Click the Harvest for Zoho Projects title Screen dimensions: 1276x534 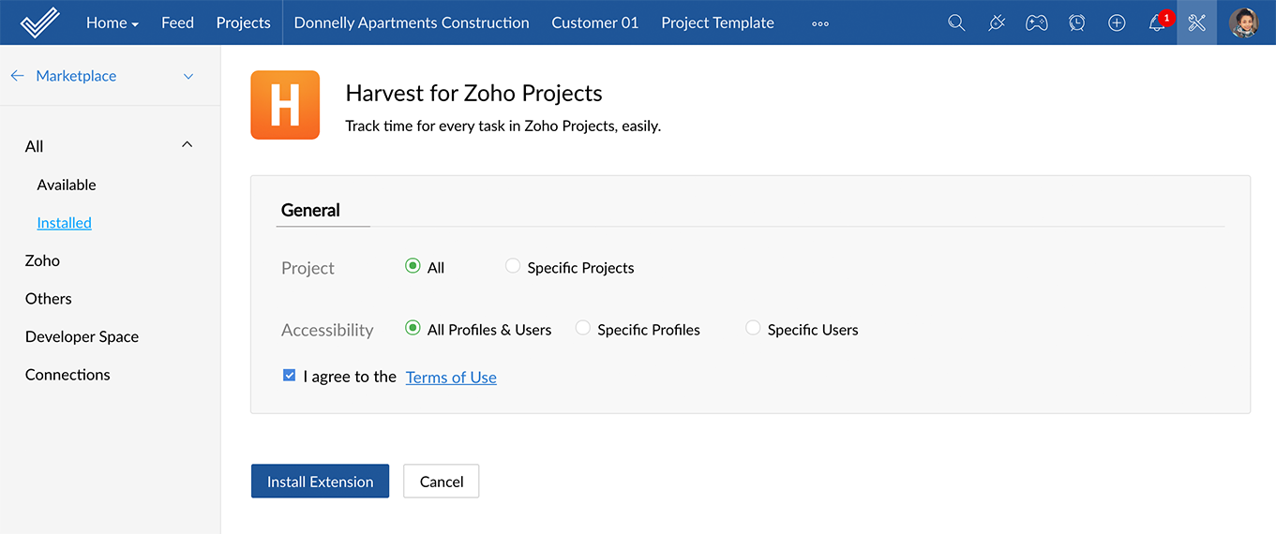click(473, 93)
